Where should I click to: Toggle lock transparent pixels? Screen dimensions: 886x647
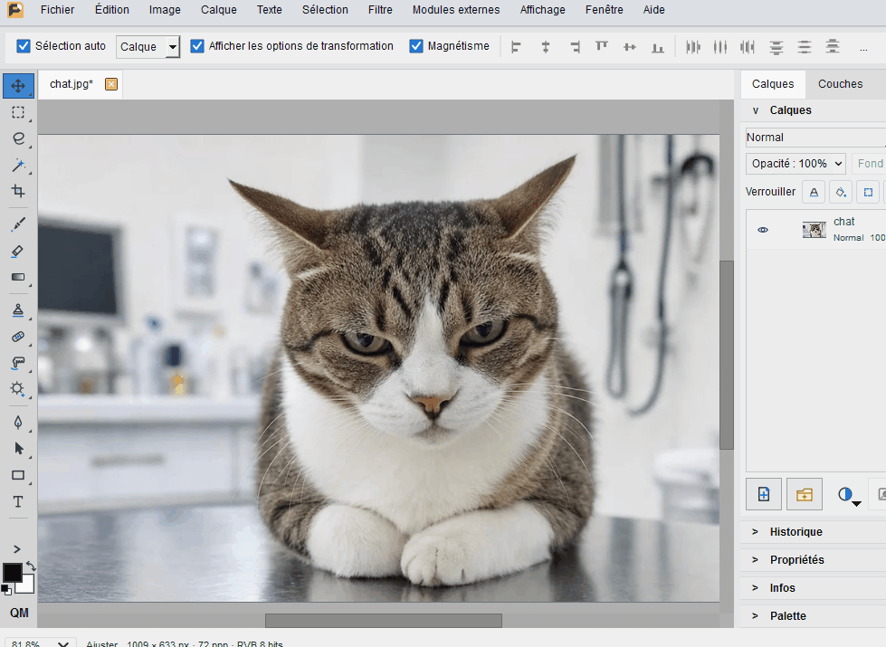(814, 192)
